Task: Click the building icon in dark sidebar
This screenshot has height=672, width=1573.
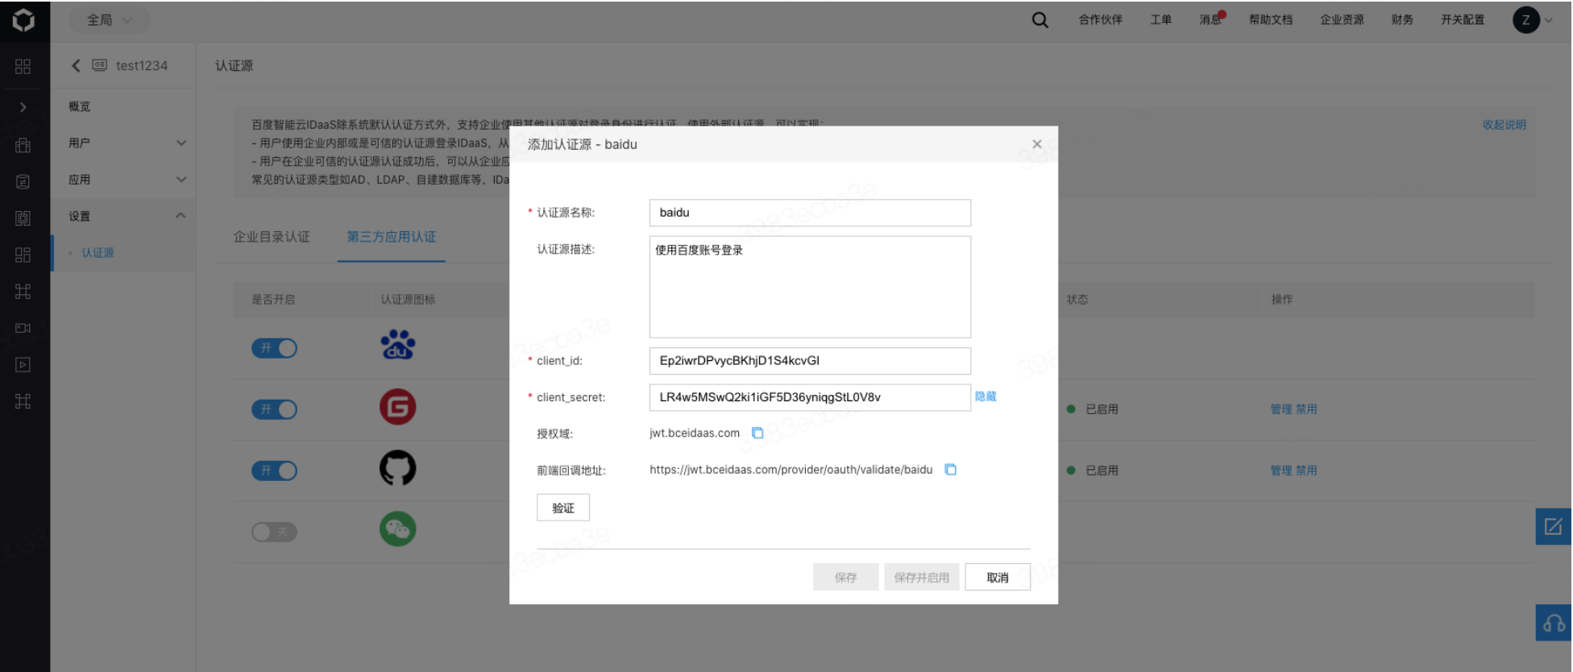Action: pos(23,145)
